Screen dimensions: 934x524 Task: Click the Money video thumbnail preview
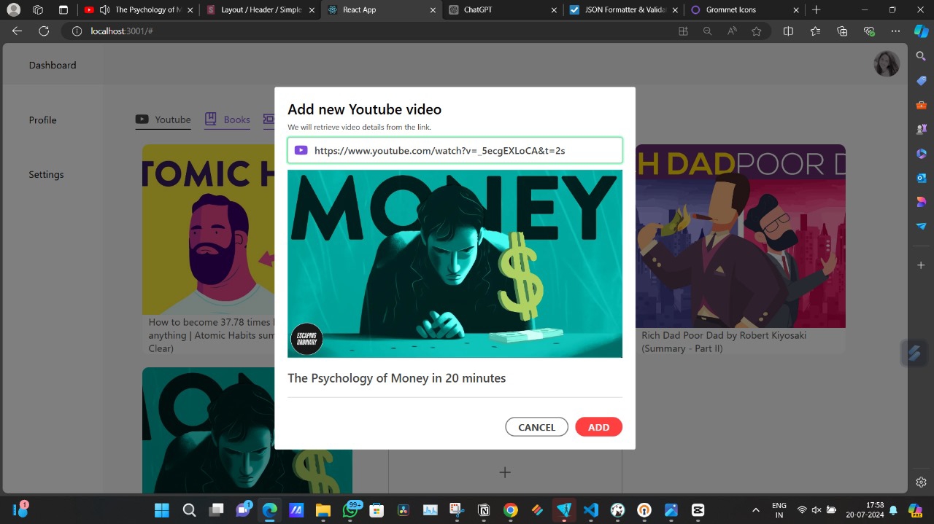(455, 264)
